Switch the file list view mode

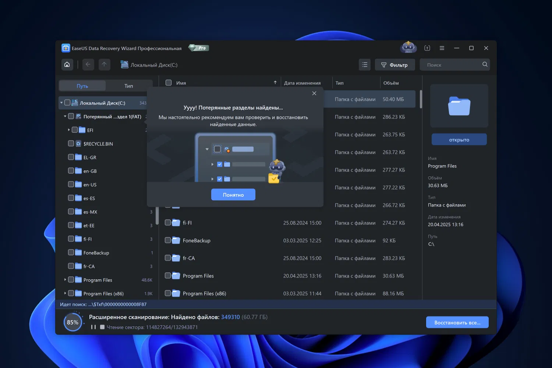click(x=365, y=65)
